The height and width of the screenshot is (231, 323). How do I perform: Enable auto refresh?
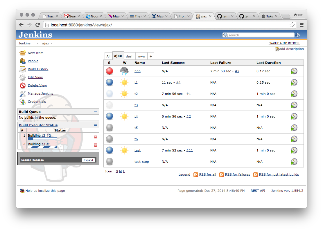point(284,43)
